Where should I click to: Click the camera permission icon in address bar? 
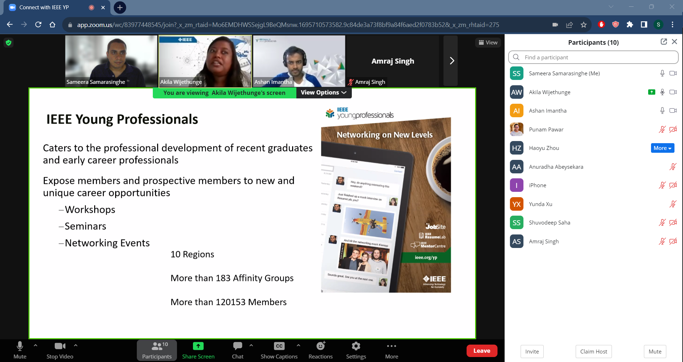click(x=555, y=25)
